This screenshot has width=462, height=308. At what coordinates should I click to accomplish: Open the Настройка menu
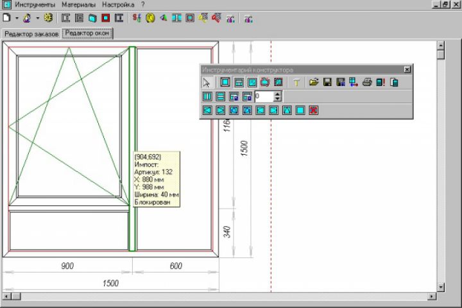pos(118,4)
